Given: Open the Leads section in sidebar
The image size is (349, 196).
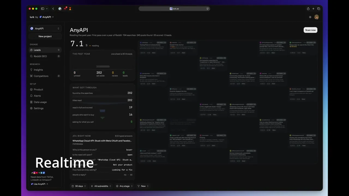Looking at the screenshot, I should pyautogui.click(x=45, y=50).
